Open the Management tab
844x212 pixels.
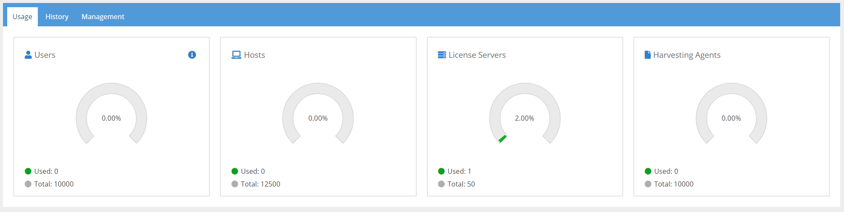click(103, 17)
